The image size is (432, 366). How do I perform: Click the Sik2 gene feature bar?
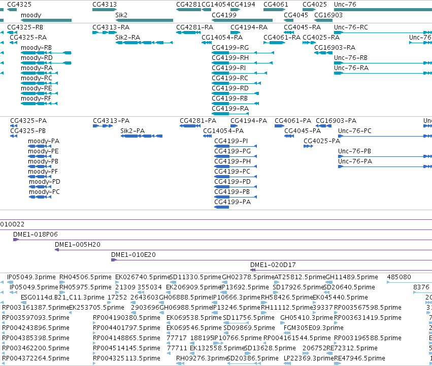144,20
